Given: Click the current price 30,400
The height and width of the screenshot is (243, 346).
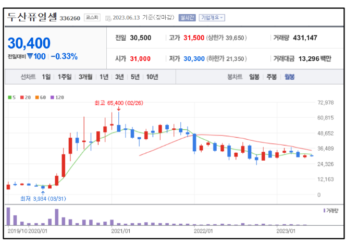Looking at the screenshot, I should (29, 43).
